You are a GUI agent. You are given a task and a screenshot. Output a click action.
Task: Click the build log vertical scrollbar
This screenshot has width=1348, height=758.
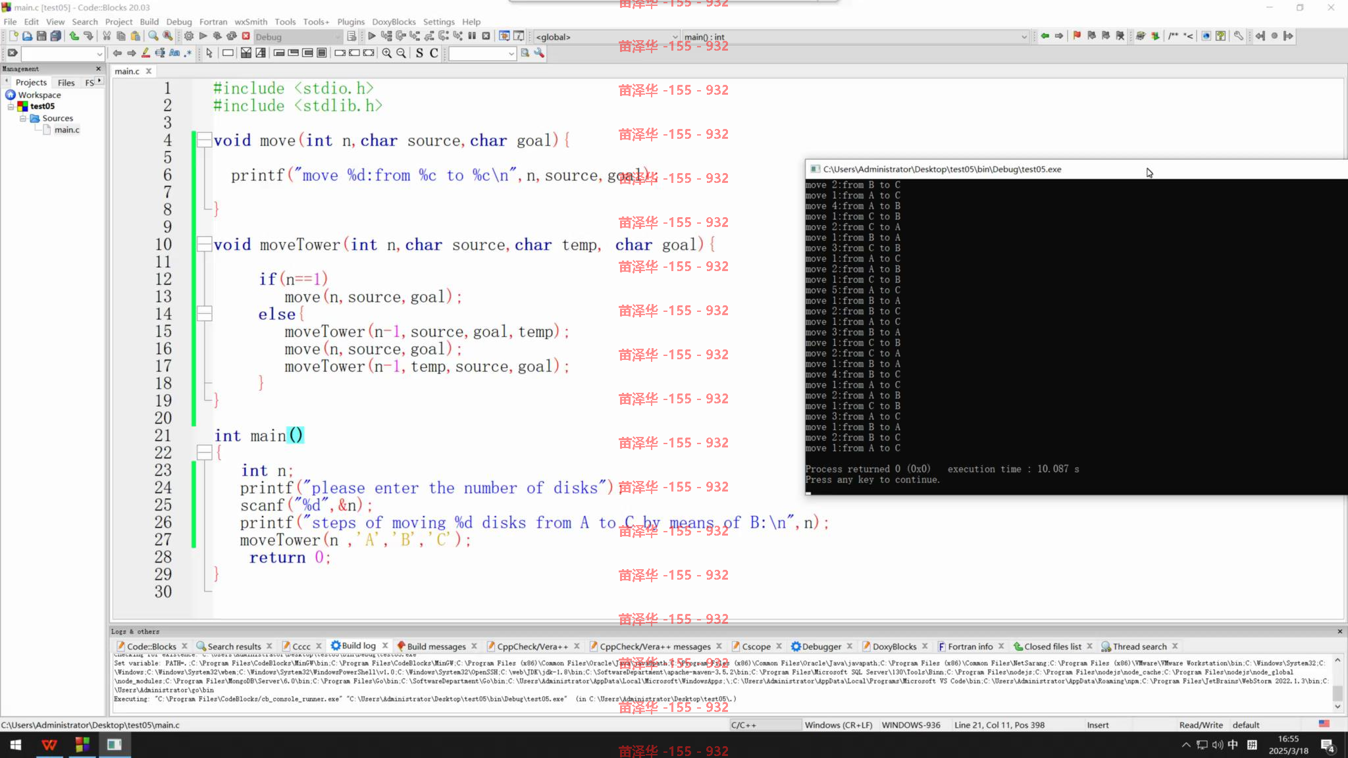coord(1337,683)
